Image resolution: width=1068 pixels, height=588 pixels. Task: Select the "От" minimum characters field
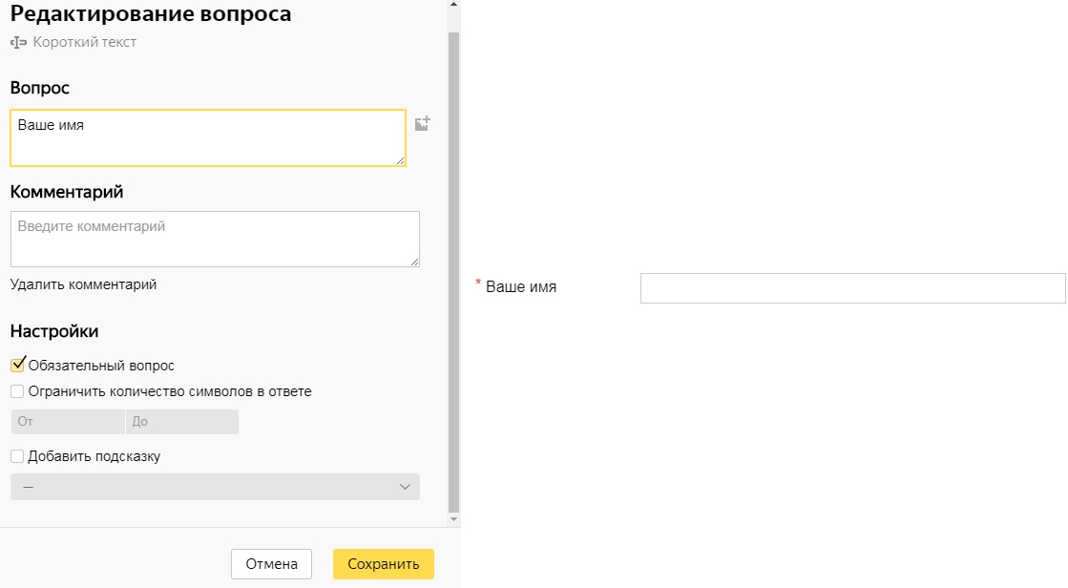(67, 422)
